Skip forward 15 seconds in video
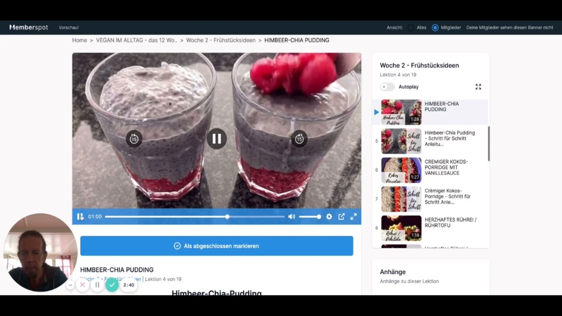 pos(299,139)
